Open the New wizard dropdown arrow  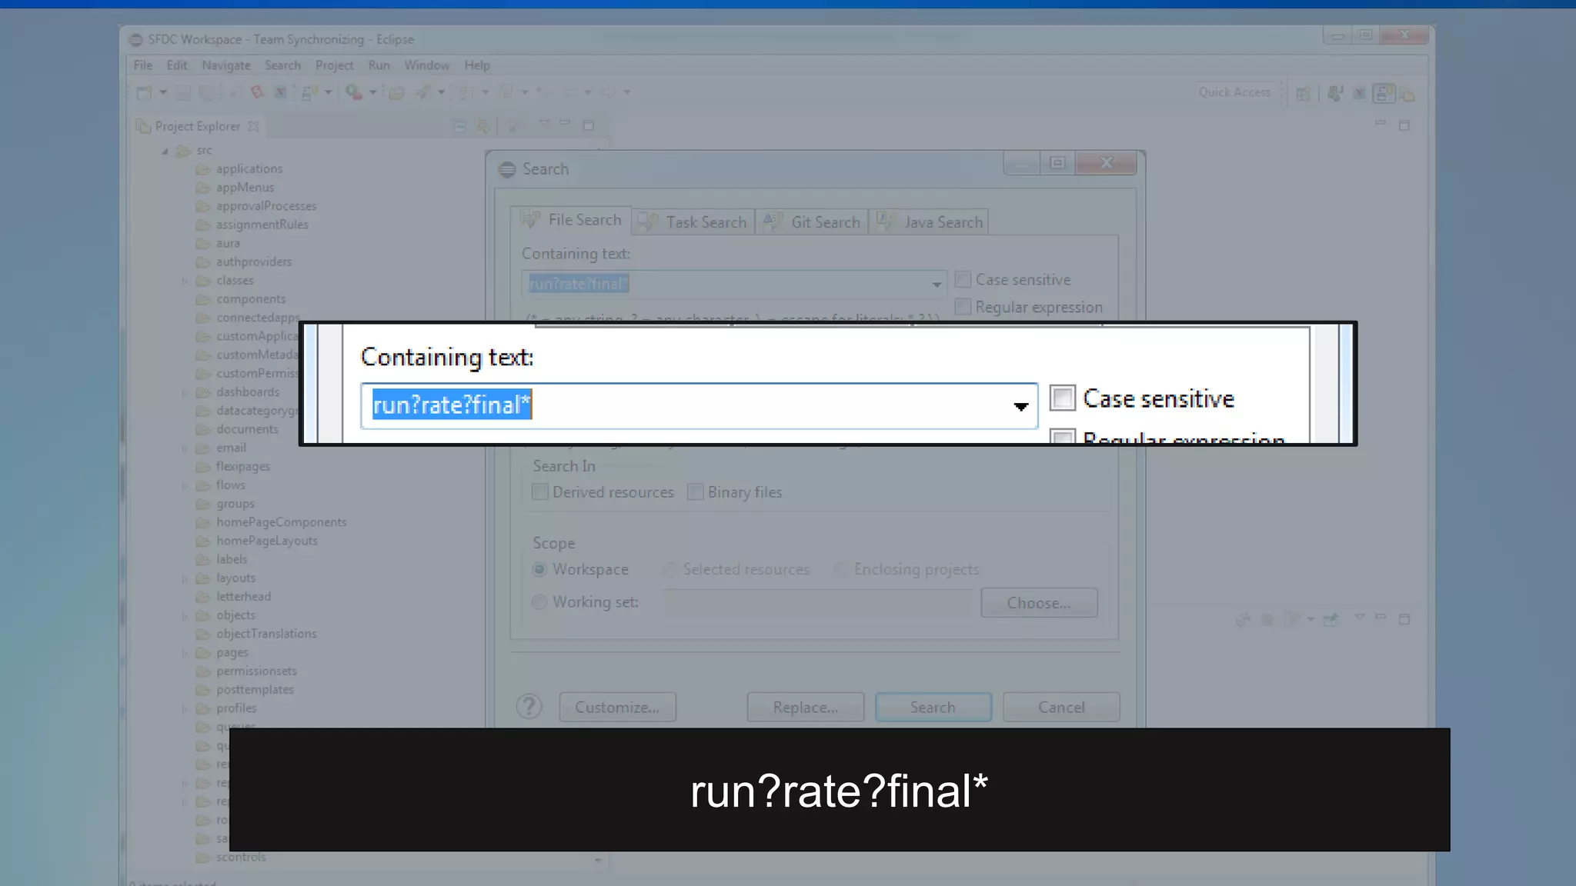click(163, 93)
